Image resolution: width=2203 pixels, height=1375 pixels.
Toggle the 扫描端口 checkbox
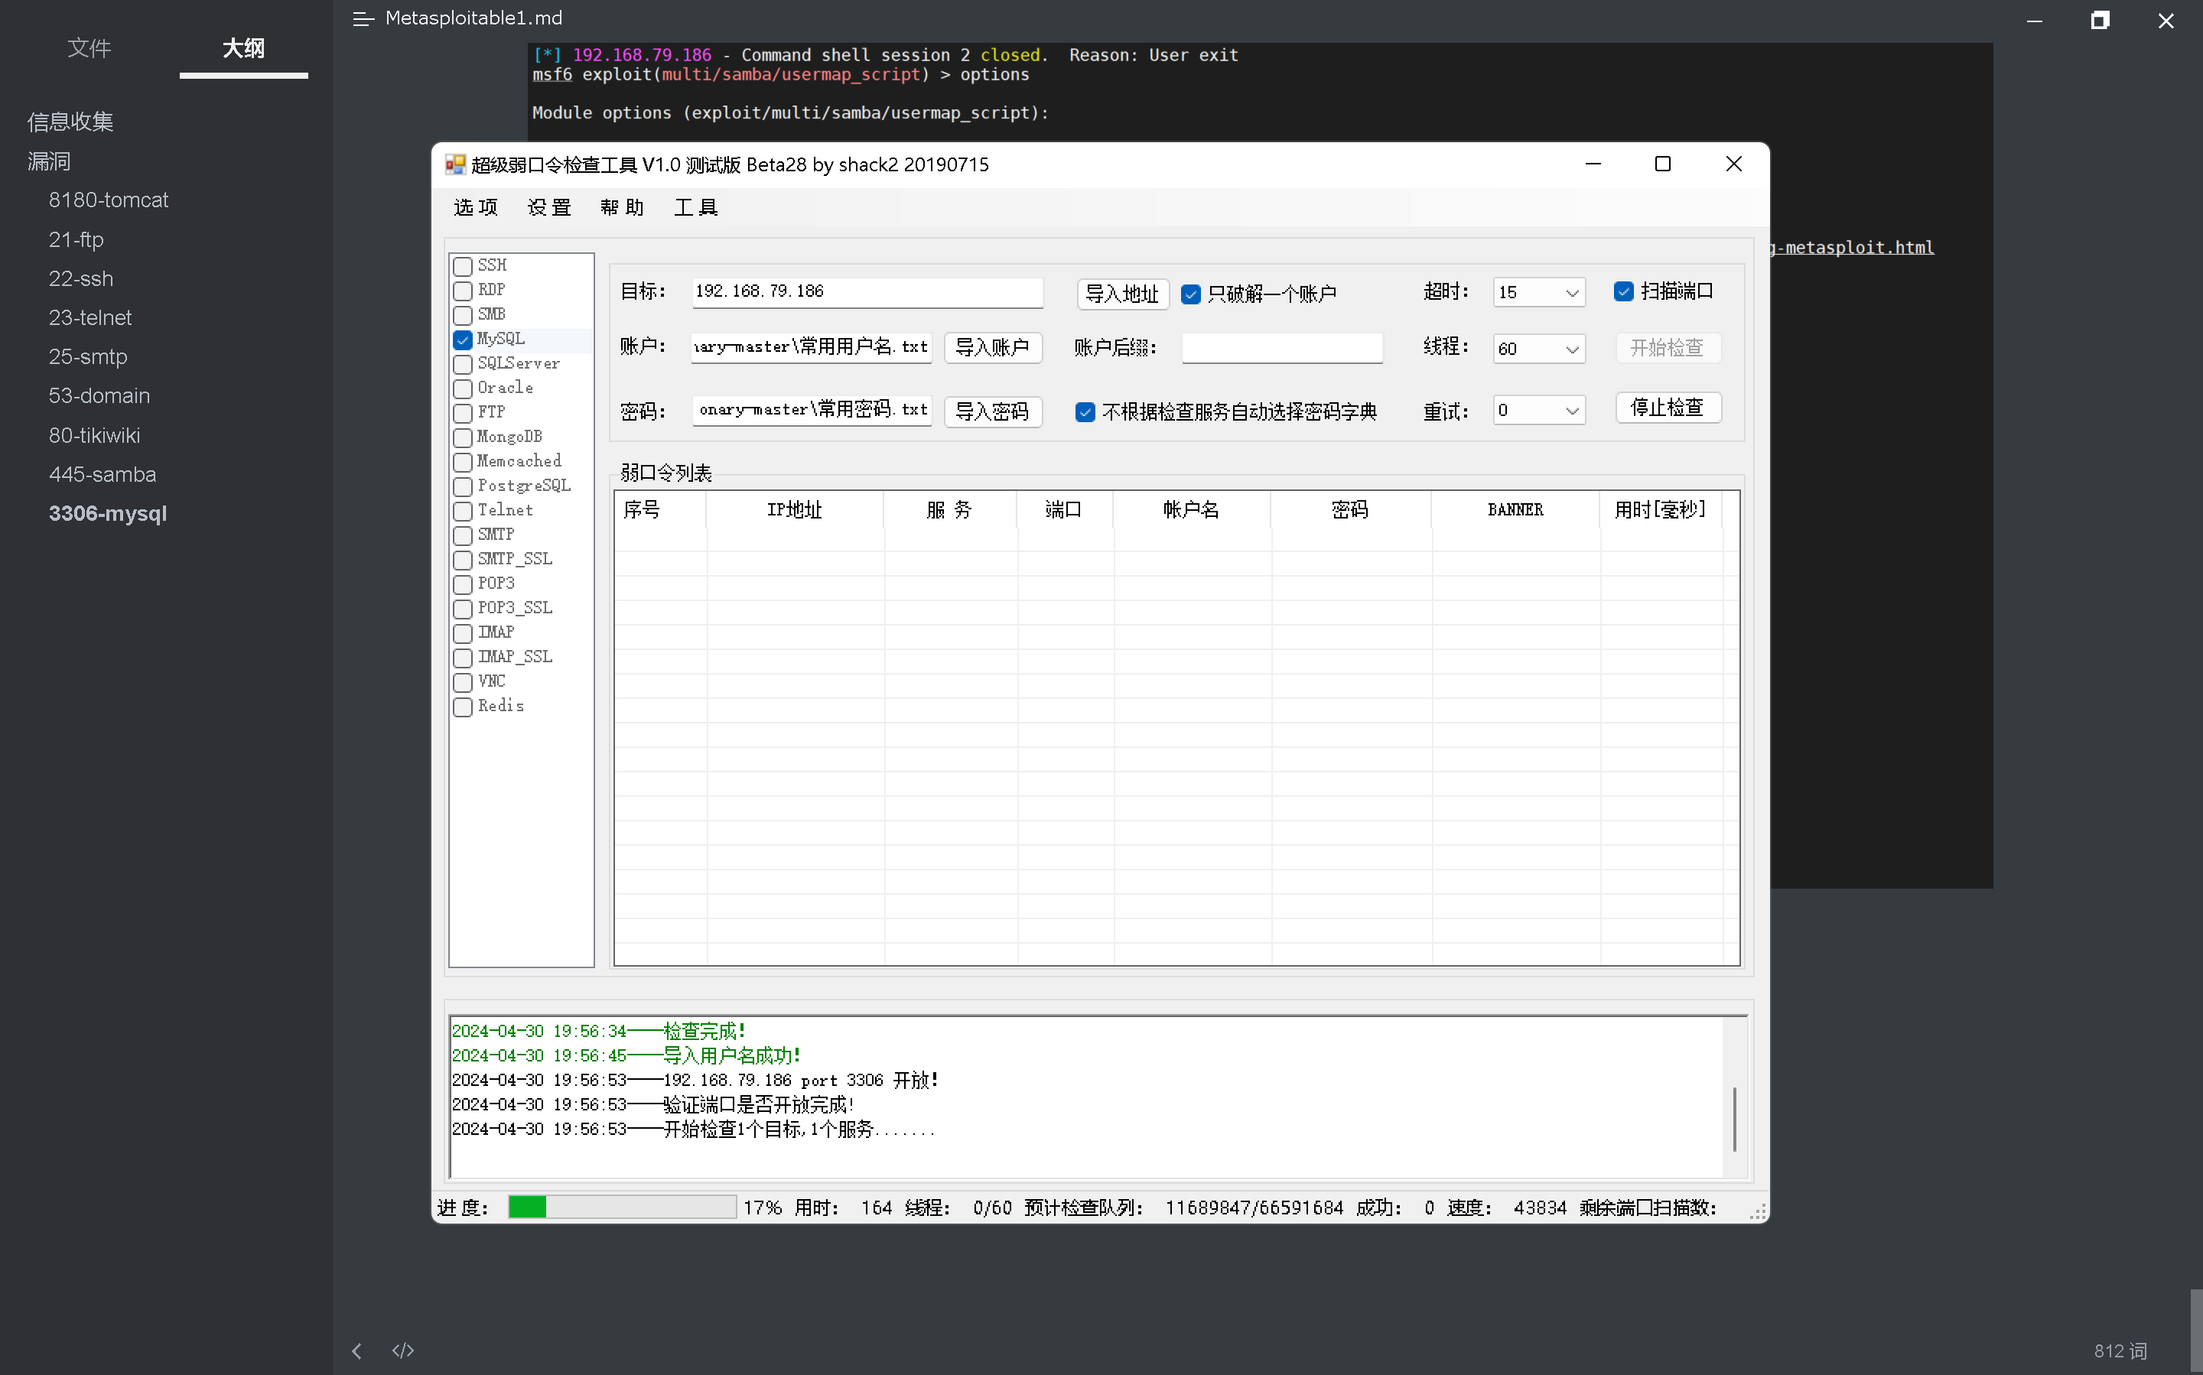tap(1624, 291)
